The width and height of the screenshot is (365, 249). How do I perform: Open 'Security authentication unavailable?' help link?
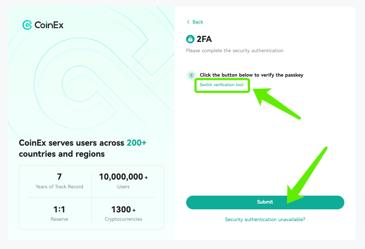click(x=265, y=220)
